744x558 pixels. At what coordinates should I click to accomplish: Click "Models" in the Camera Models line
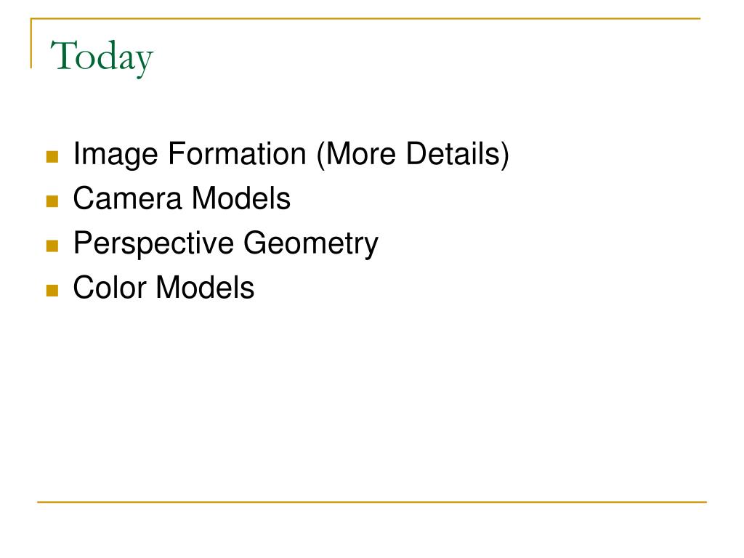(x=241, y=198)
